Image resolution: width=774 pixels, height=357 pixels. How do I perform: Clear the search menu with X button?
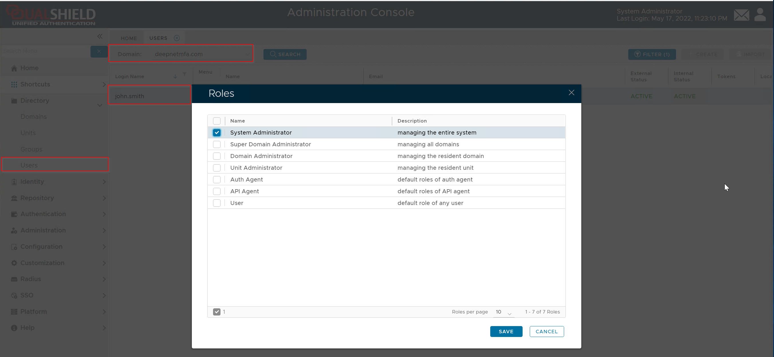pos(99,51)
